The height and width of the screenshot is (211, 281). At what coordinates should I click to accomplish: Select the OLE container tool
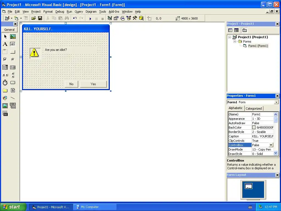[x=5, y=113]
